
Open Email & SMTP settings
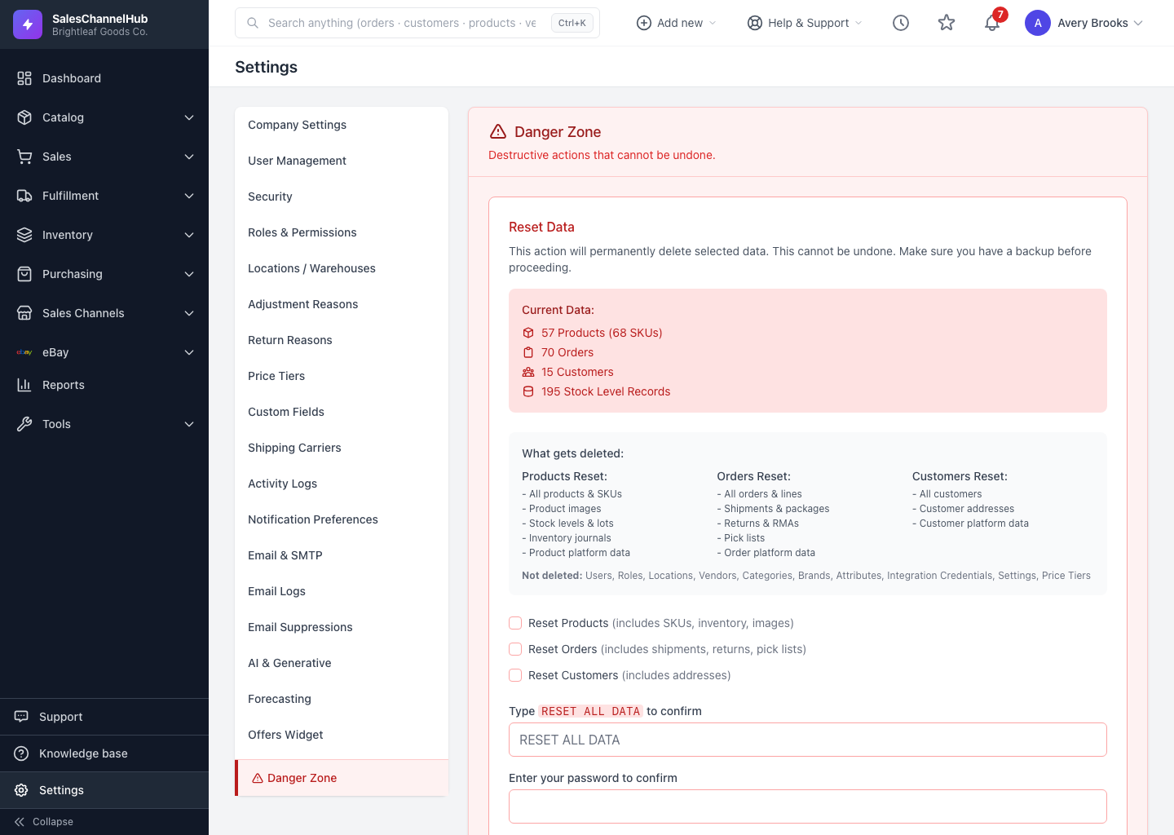pos(342,555)
